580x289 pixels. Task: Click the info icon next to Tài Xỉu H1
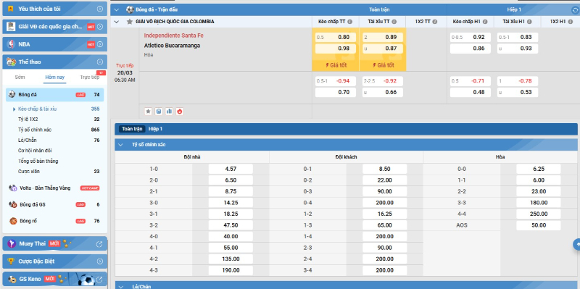[x=529, y=22]
